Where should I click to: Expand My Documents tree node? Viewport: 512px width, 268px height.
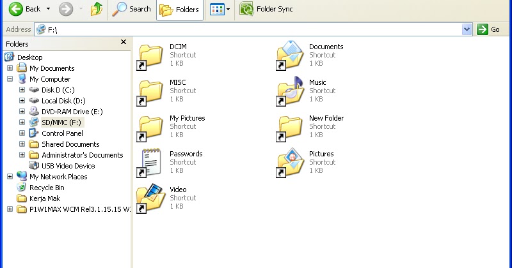(10, 68)
